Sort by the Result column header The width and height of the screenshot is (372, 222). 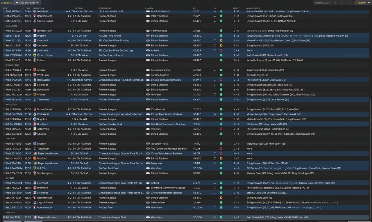click(x=236, y=8)
